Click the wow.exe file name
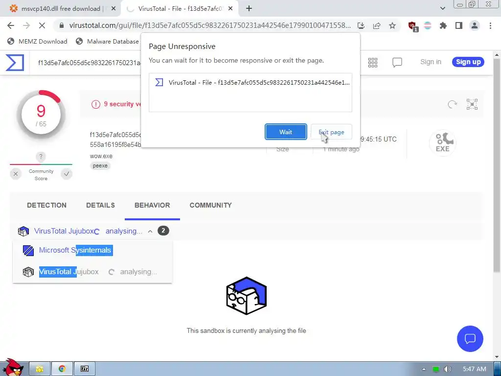The height and width of the screenshot is (376, 501). click(101, 156)
